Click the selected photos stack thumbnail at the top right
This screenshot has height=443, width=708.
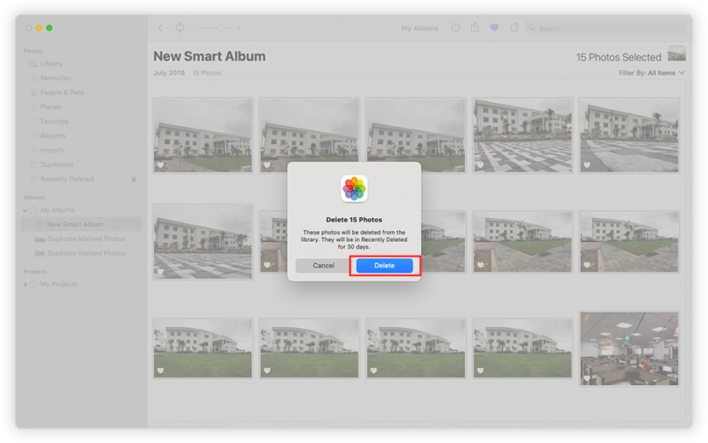676,54
